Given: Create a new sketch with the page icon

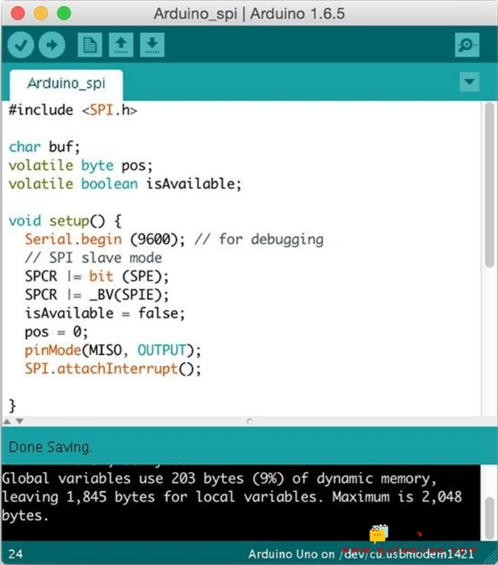Looking at the screenshot, I should coord(89,45).
